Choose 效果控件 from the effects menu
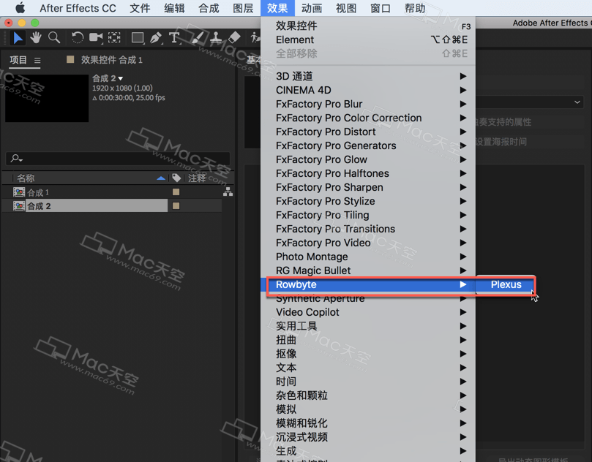Viewport: 592px width, 462px height. tap(368, 26)
